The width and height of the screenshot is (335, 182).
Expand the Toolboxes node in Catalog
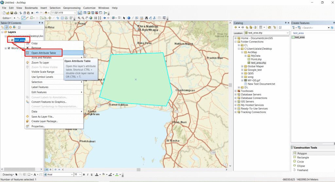[x=236, y=91]
